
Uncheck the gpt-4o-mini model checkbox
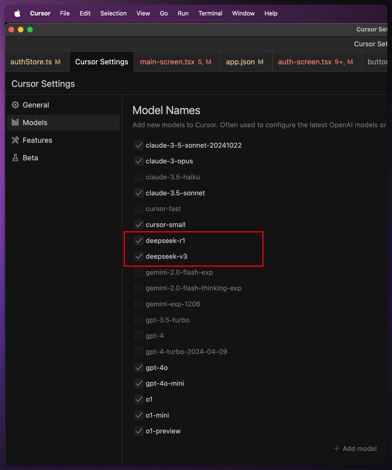tap(139, 383)
